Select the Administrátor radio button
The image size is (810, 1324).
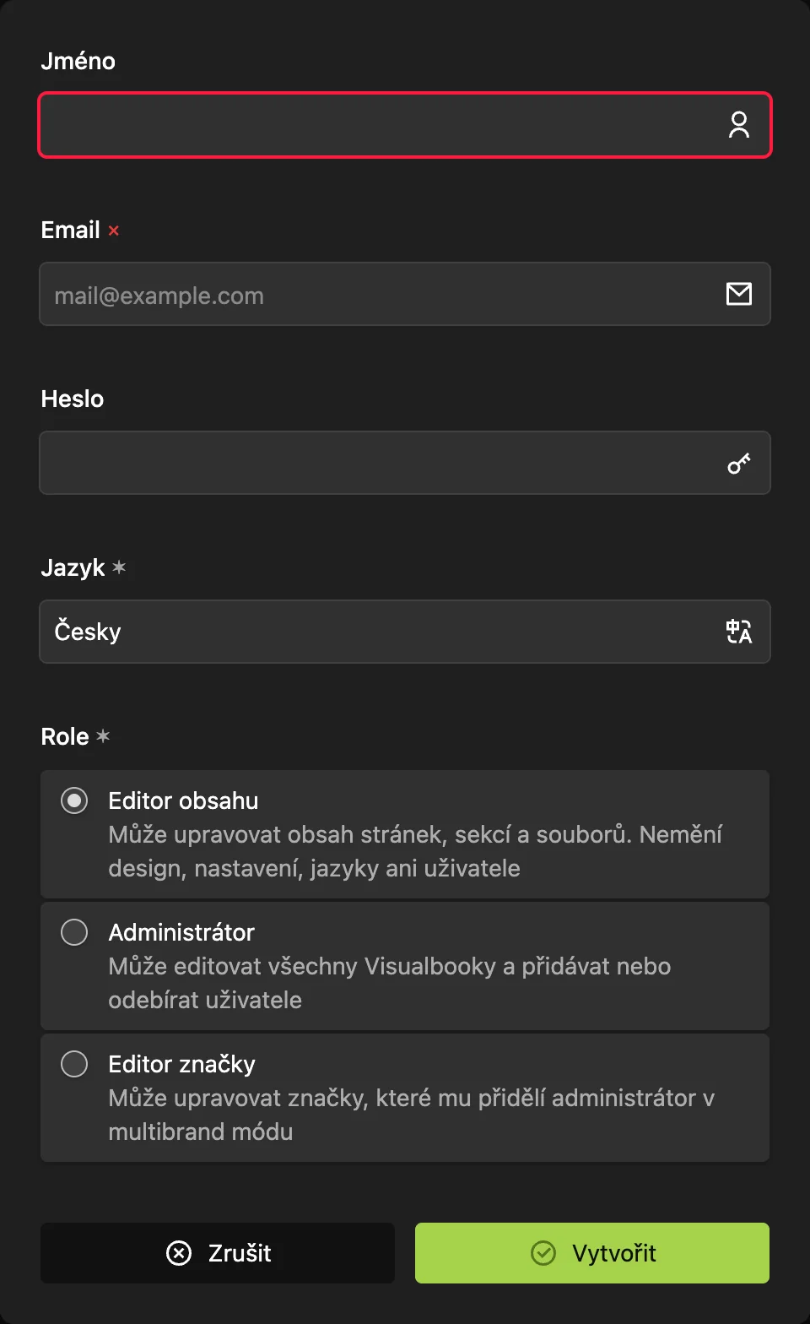[74, 932]
